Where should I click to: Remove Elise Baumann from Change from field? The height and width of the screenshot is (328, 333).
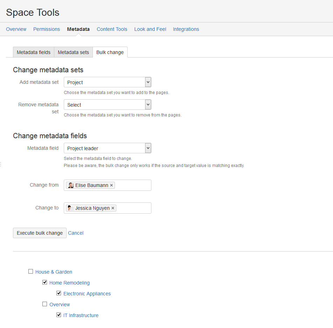tap(111, 185)
